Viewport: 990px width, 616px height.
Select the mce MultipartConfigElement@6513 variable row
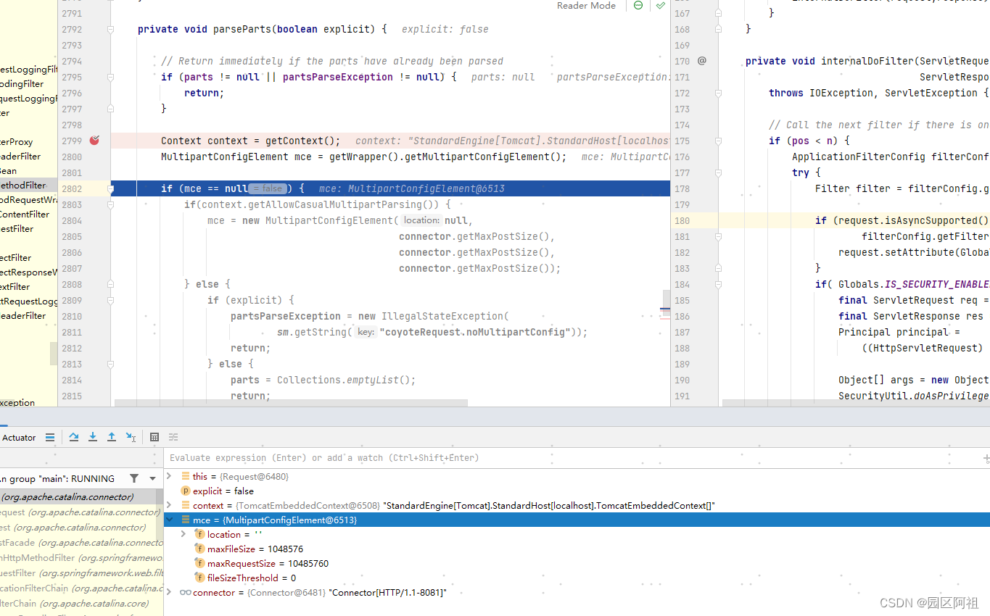577,520
